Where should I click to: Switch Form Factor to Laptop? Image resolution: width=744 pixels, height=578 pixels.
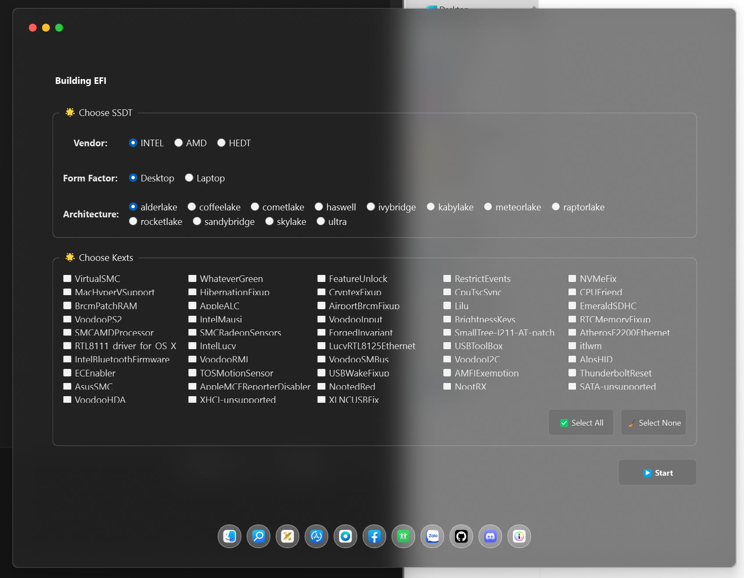[x=189, y=177]
